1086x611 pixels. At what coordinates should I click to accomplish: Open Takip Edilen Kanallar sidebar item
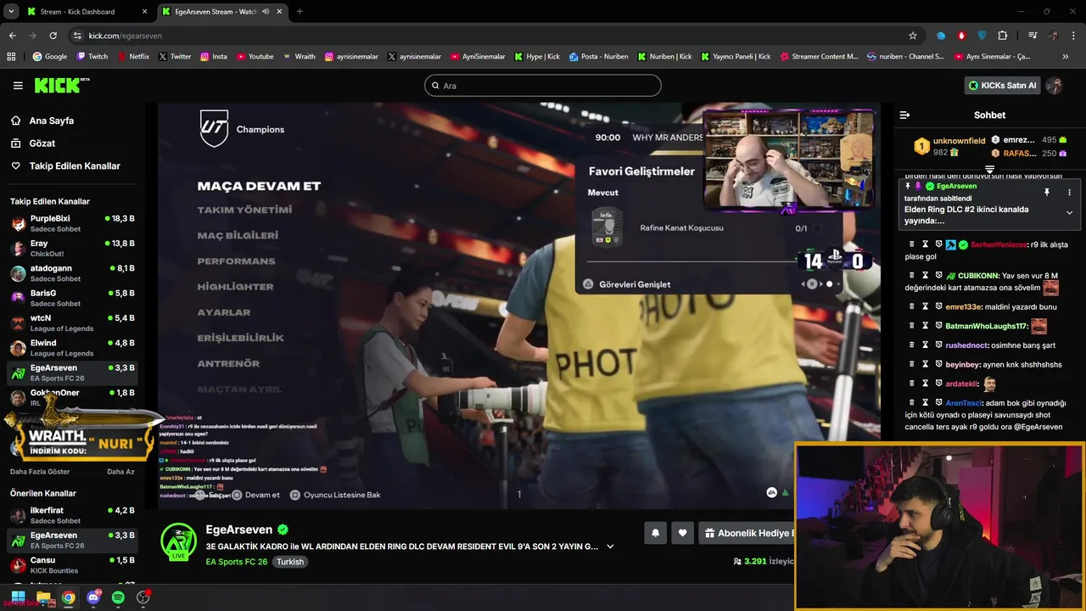tap(75, 166)
